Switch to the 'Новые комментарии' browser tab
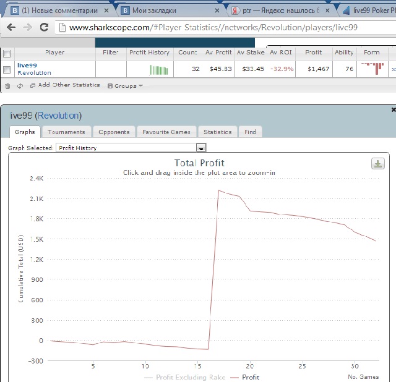 tap(59, 11)
